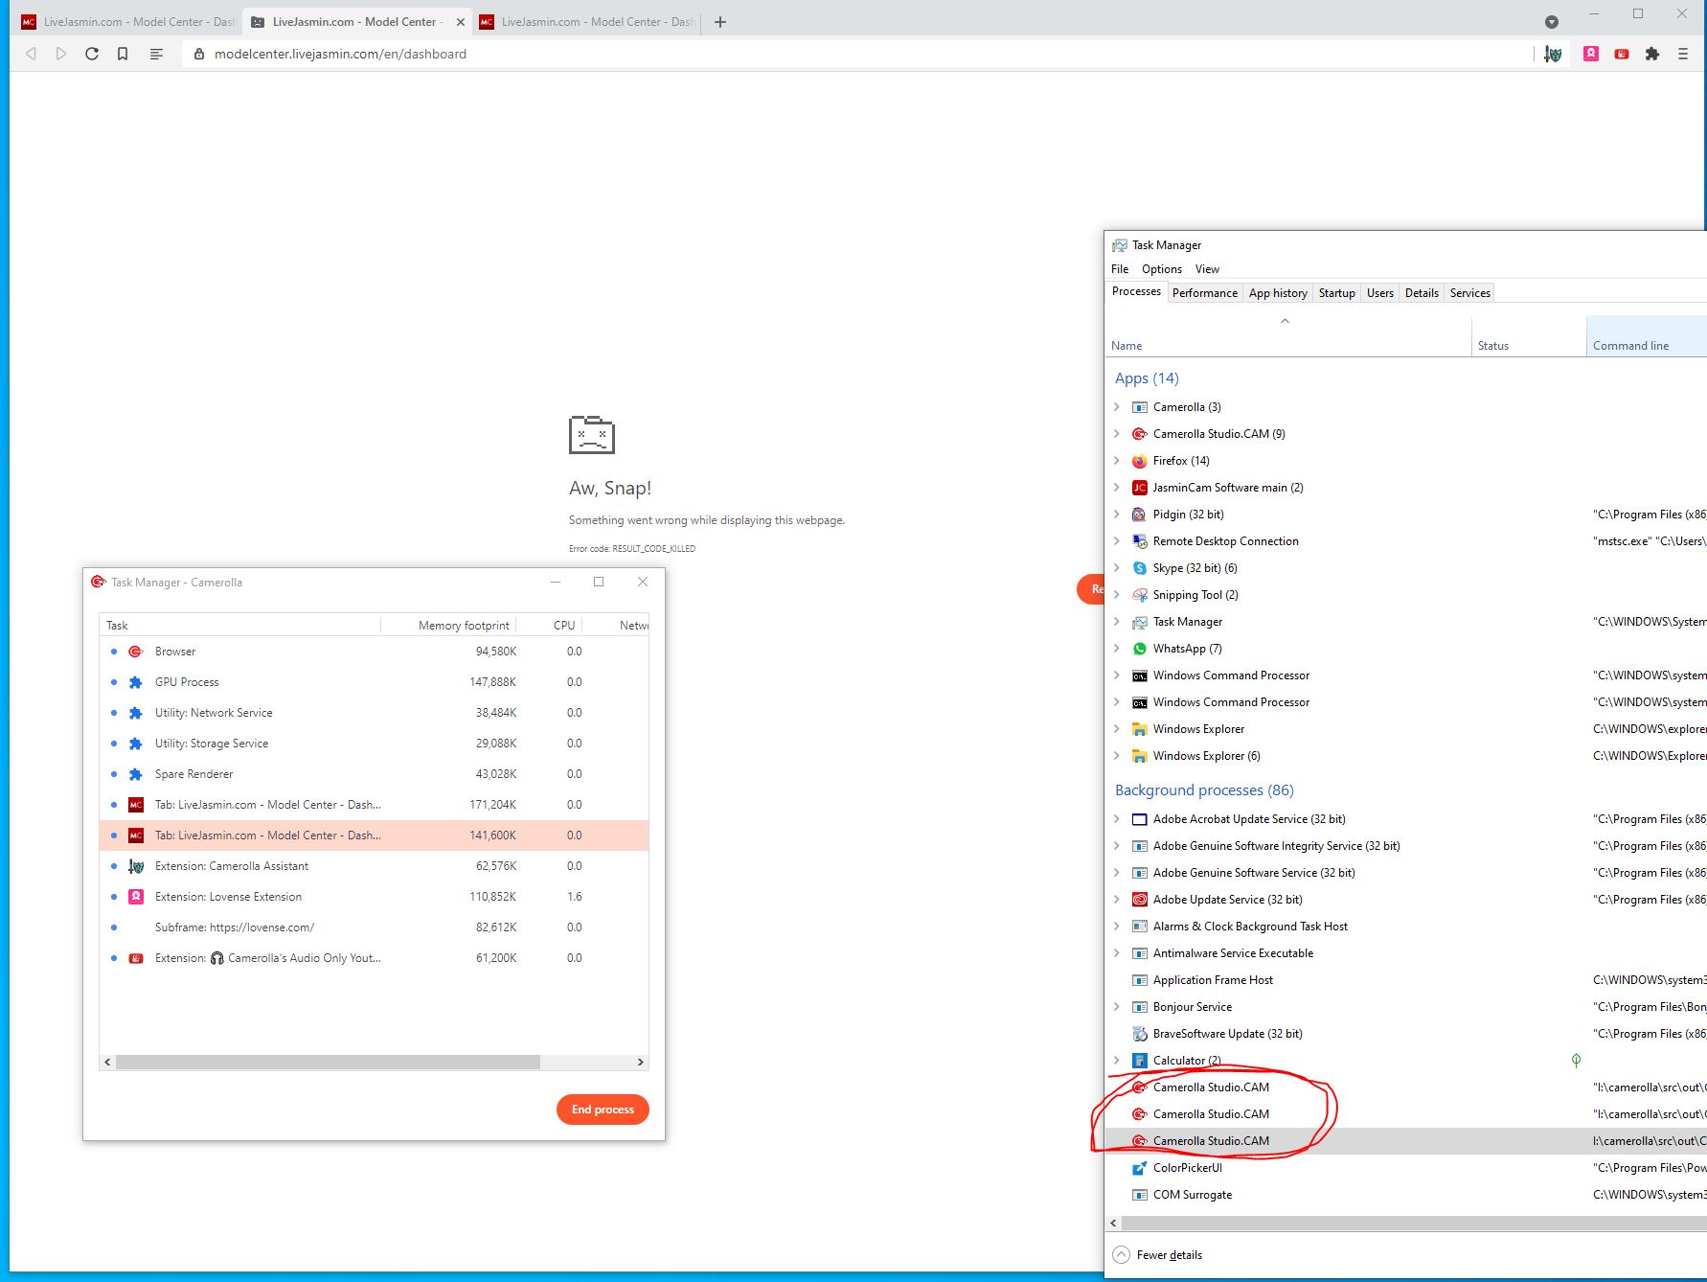Screen dimensions: 1707x1282
Task: Sort by Memory footprint column
Action: (464, 626)
